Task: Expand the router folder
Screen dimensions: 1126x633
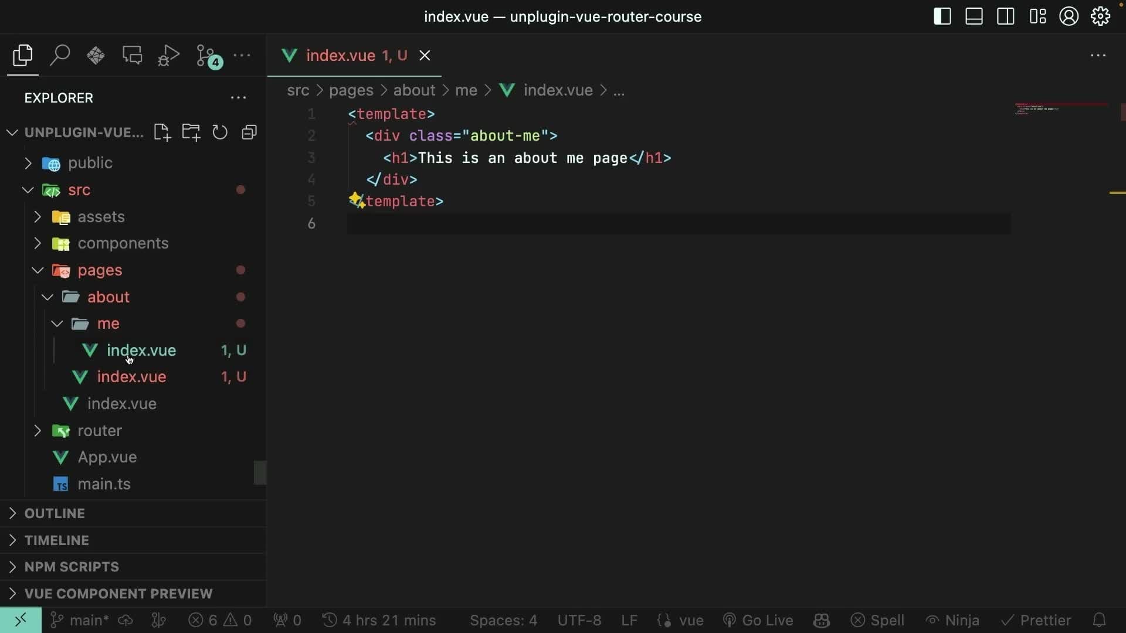Action: click(38, 431)
